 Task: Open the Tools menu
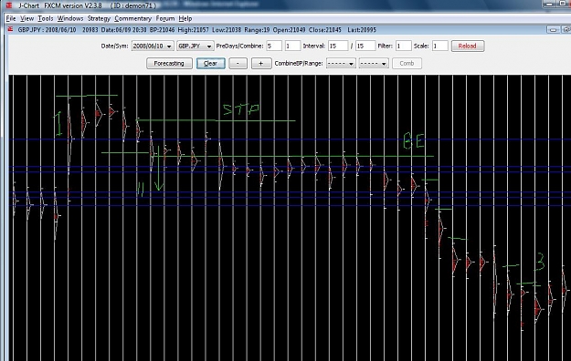point(46,18)
